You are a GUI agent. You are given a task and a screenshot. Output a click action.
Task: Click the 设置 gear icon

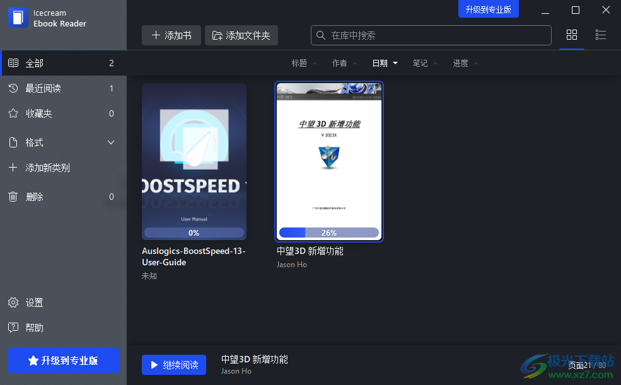(x=13, y=302)
